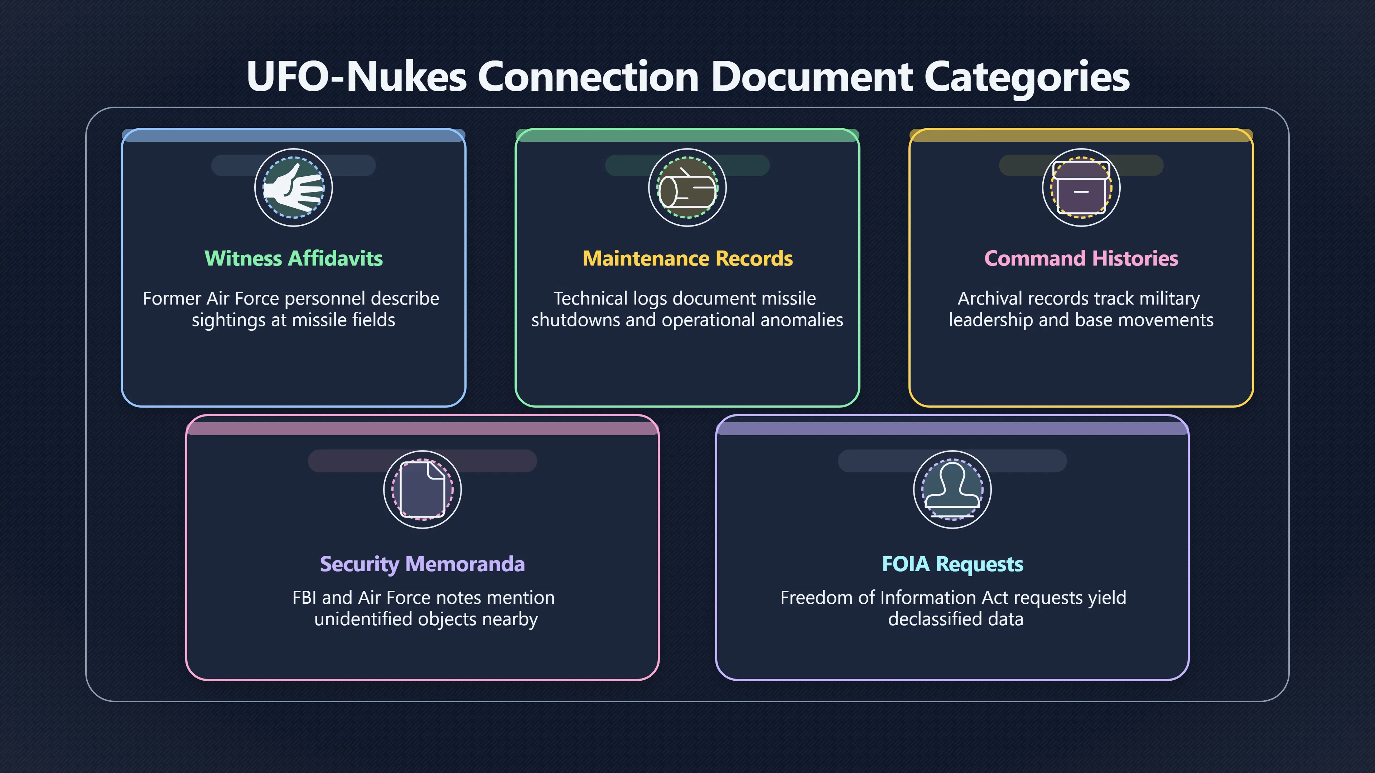Click the archive box icon above Command Histories

coord(1081,187)
